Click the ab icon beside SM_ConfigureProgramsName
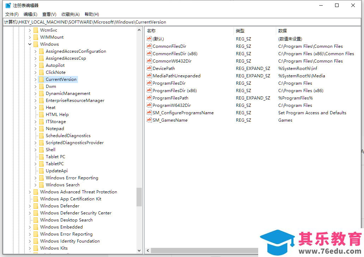 pos(149,113)
